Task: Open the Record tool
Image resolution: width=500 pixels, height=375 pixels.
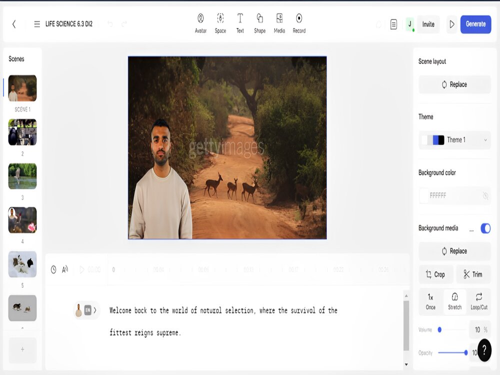Action: click(x=299, y=23)
